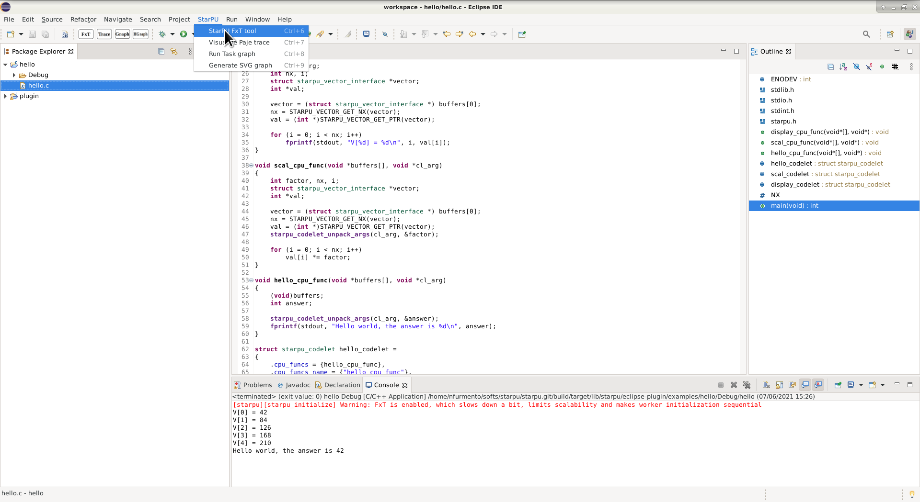Viewport: 920px width, 502px height.
Task: Click the Package Explorer view menu dots
Action: tap(190, 51)
